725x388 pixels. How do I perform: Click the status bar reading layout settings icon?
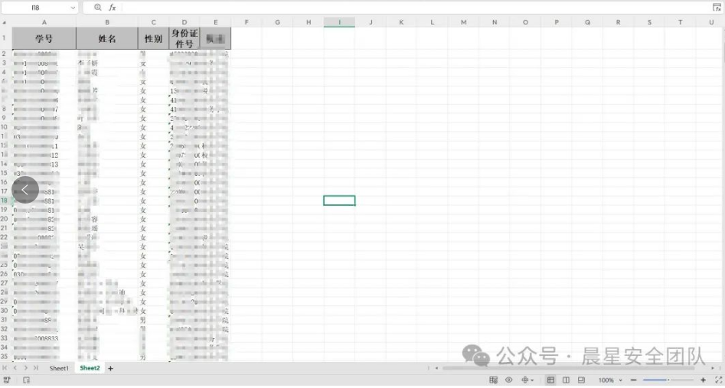[x=493, y=380]
